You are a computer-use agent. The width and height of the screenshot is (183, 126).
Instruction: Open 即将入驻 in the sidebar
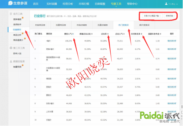(17, 54)
